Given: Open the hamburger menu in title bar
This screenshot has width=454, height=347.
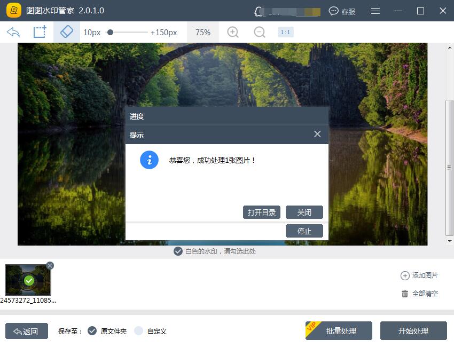Looking at the screenshot, I should [x=375, y=11].
